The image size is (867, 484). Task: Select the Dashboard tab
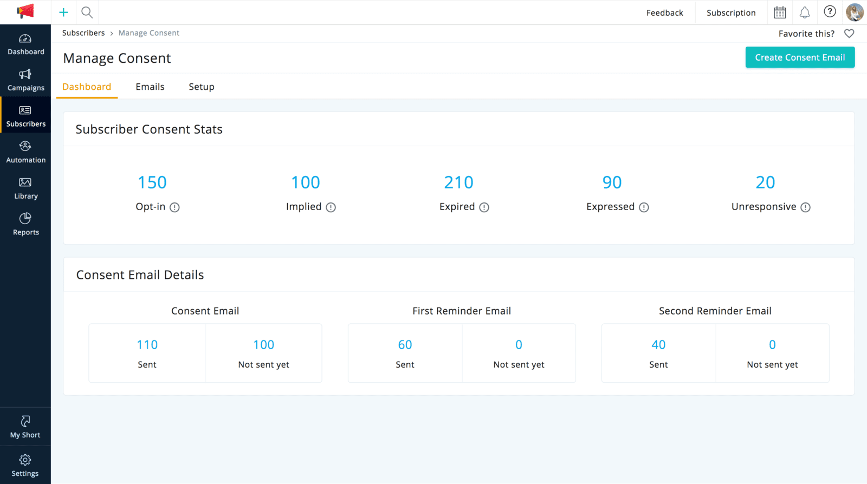coord(87,87)
